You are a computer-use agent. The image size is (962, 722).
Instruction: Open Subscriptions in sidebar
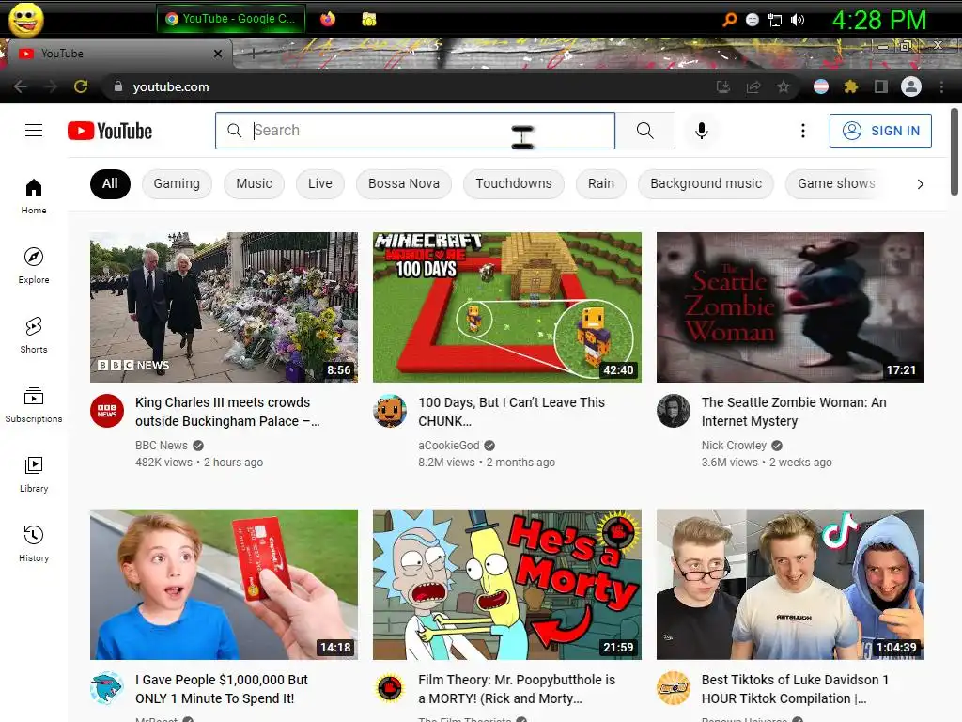[x=34, y=405]
